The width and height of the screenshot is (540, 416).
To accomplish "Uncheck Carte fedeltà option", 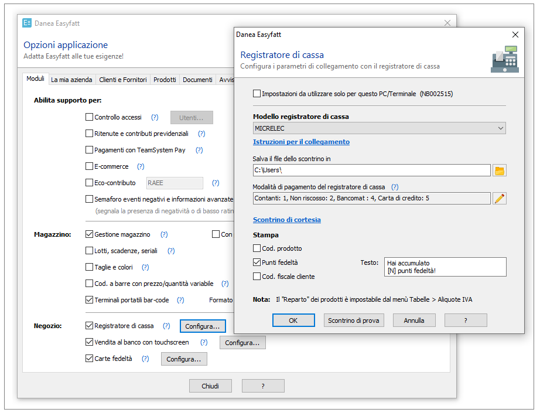I will click(x=89, y=358).
